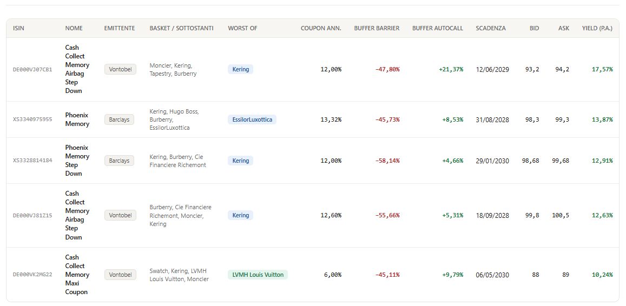Click buffer autocall value +8,53%
Screen dimensions: 626x306
tap(453, 119)
